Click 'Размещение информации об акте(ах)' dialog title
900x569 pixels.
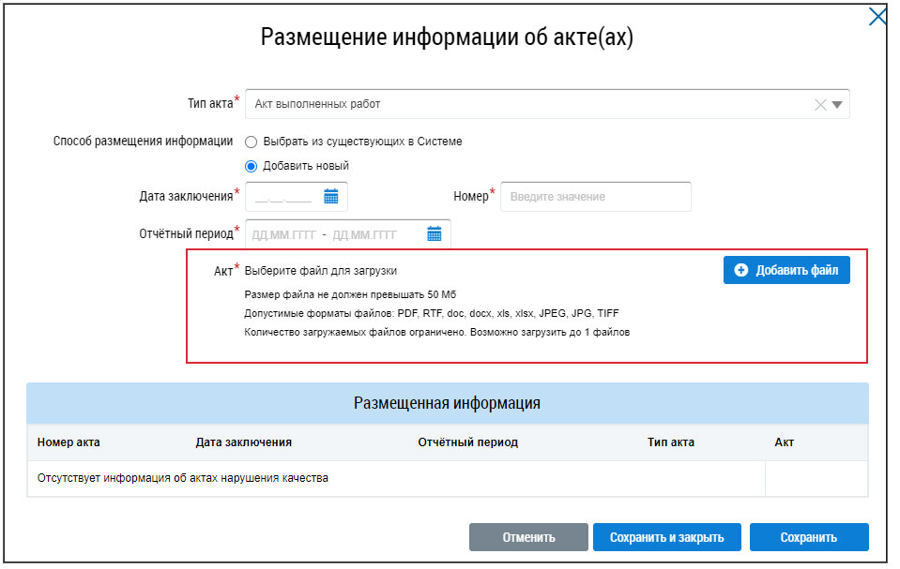pos(447,37)
